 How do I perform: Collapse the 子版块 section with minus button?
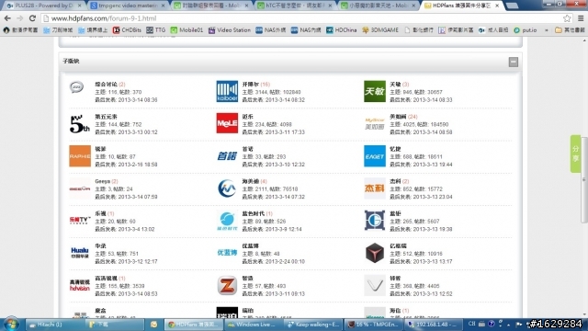click(x=514, y=62)
